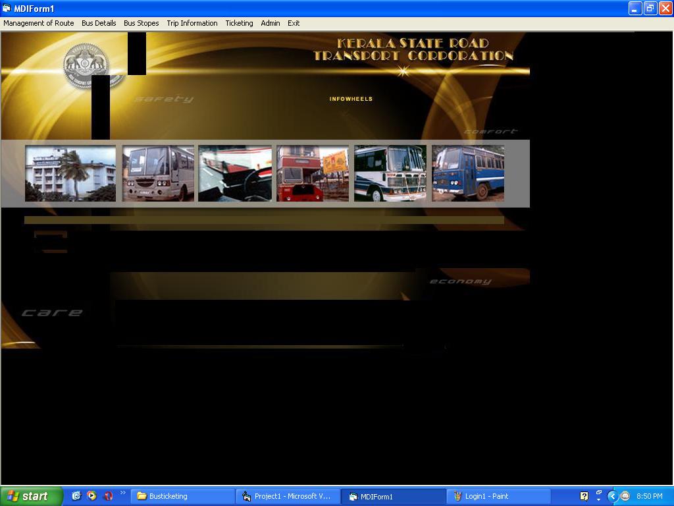Screen dimensions: 674x506
Task: Click the KSRTC elephant emblem logo
Action: point(86,65)
